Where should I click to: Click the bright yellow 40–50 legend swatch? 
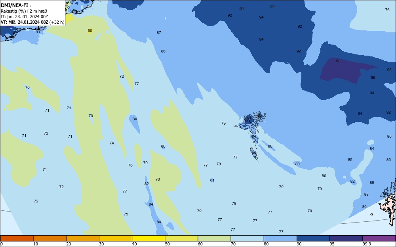tap(148, 238)
